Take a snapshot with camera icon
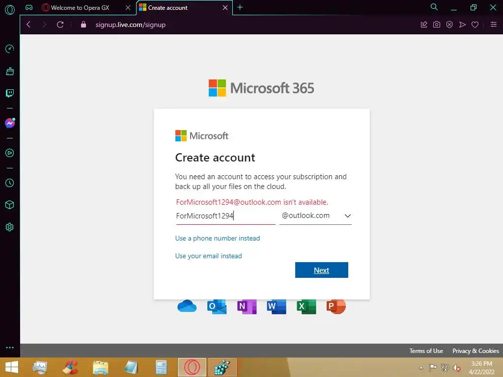This screenshot has width=503, height=377. tap(437, 25)
